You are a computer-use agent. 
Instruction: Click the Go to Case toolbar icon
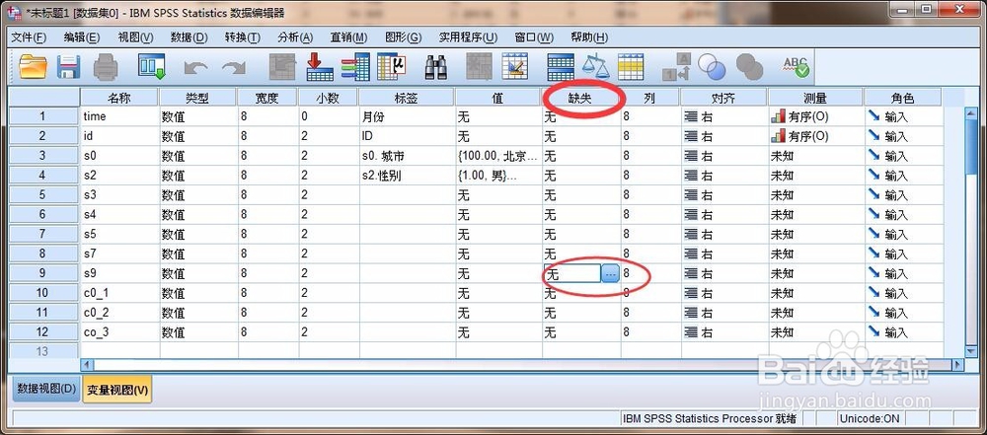[x=282, y=67]
